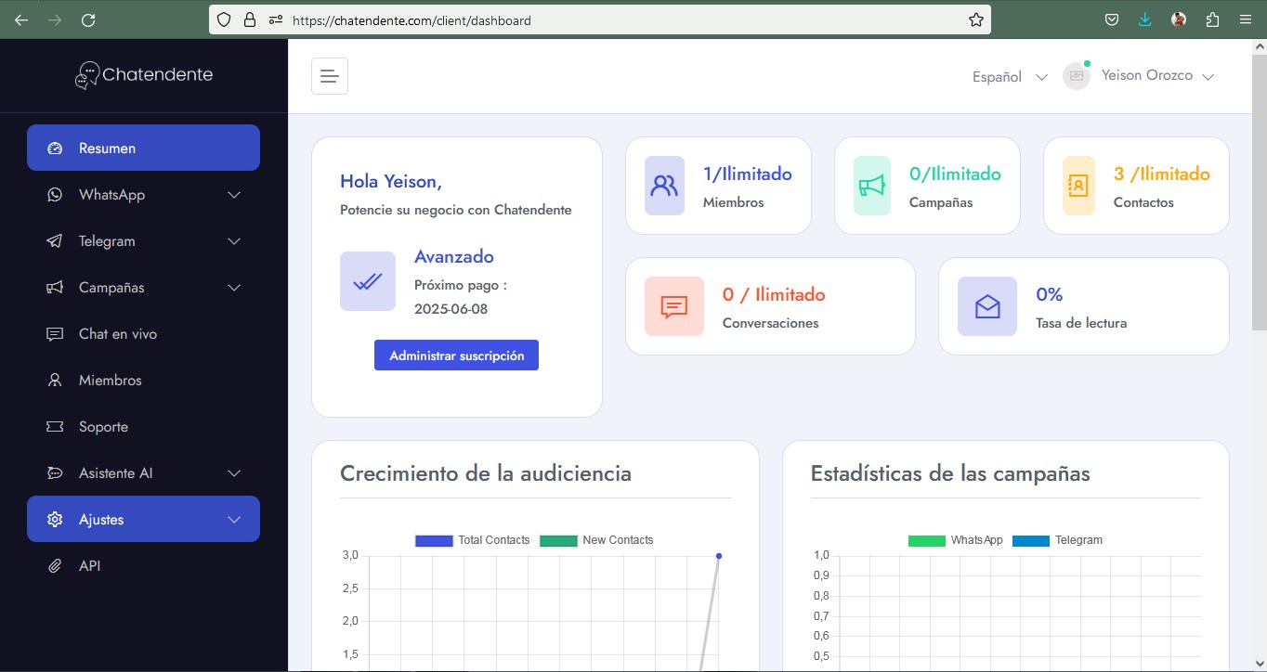1267x672 pixels.
Task: Open the browser application menu
Action: pyautogui.click(x=1246, y=19)
